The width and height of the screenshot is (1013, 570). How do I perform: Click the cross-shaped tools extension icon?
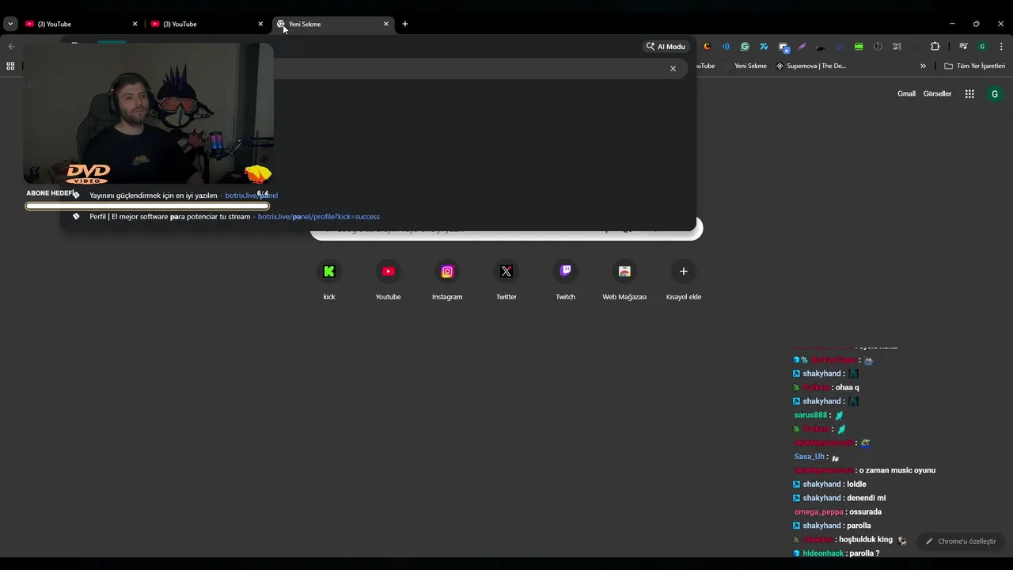[x=897, y=46]
